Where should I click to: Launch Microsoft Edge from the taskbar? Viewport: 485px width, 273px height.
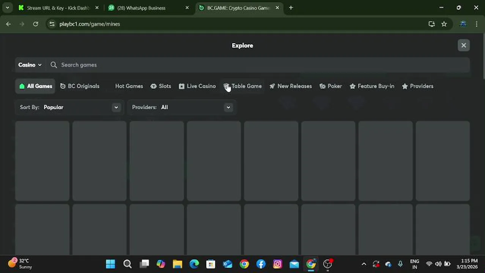[194, 264]
